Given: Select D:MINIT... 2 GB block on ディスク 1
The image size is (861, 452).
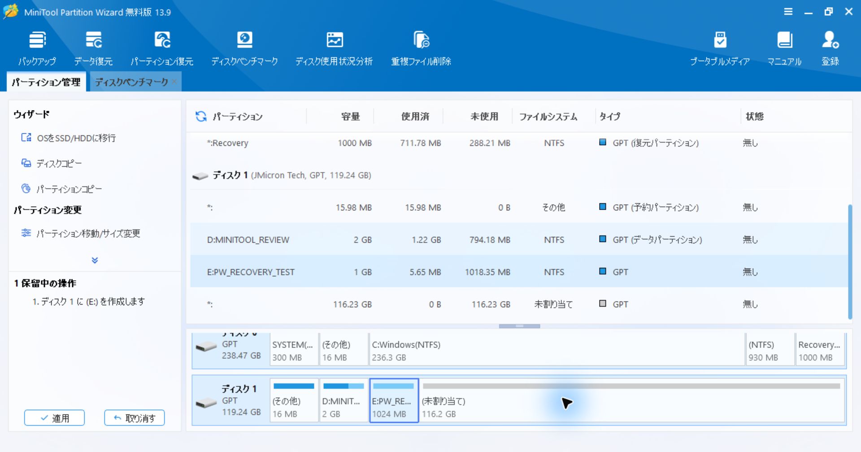Looking at the screenshot, I should 344,400.
